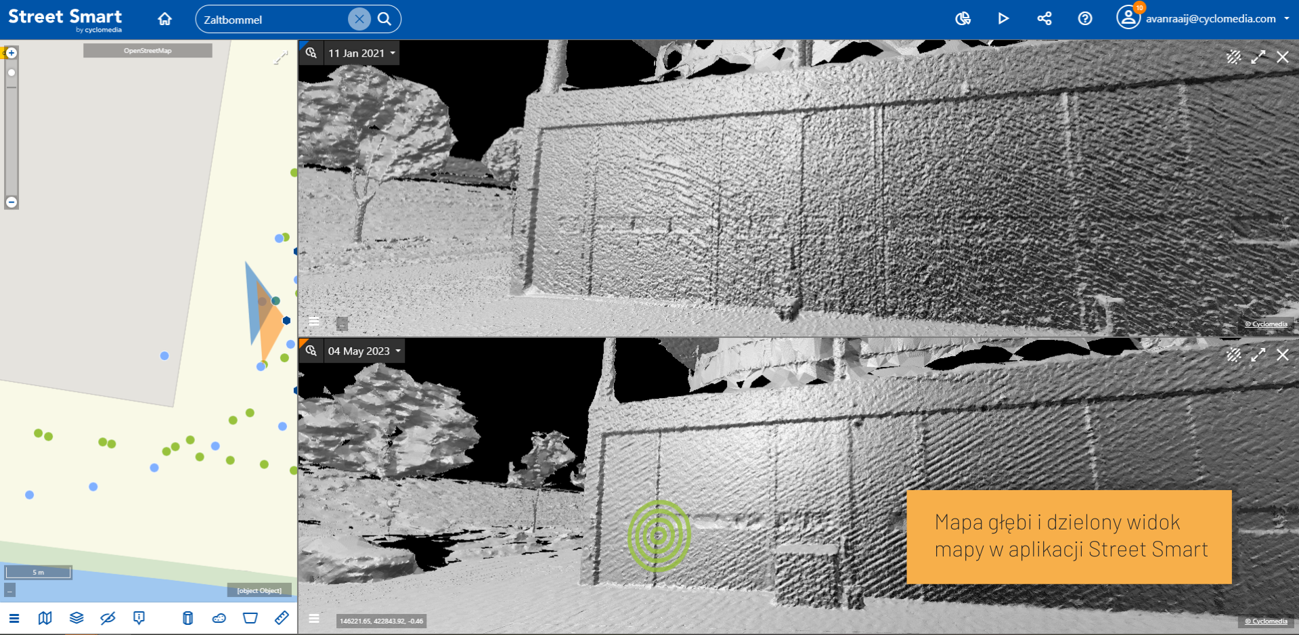Screen dimensions: 1299x635
Task: Activate the feature info tool
Action: [139, 618]
